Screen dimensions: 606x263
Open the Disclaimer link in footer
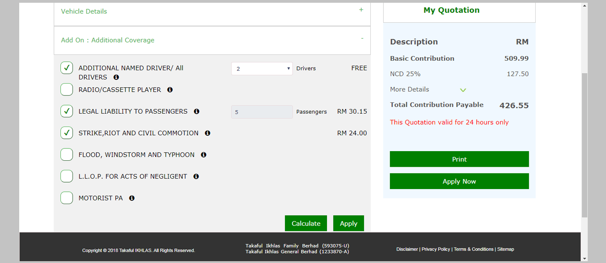coord(407,249)
